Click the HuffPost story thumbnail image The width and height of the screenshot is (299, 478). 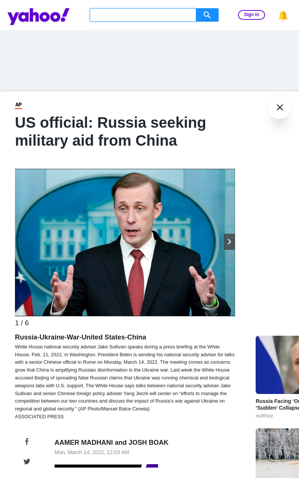[x=277, y=365]
